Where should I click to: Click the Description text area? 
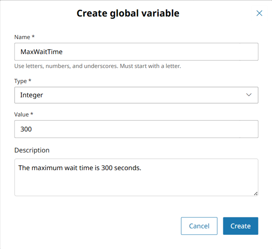pos(136,177)
